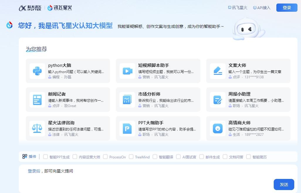Click the 文案大师 pen icon
Screen dimensions: 301x193
click(218, 71)
